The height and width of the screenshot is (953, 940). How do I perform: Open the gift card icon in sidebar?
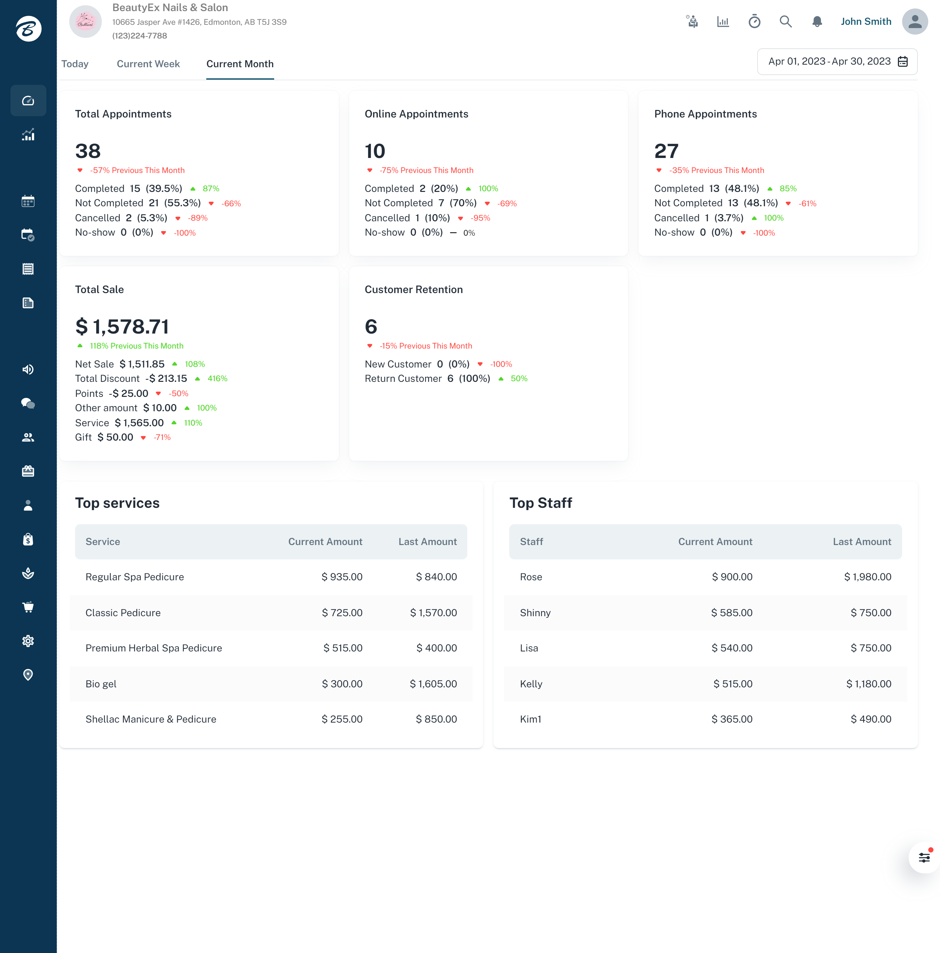tap(28, 471)
